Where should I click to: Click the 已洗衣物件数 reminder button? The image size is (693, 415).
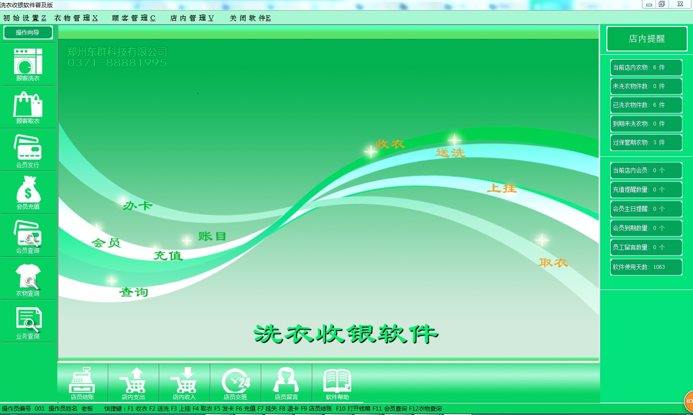[646, 105]
